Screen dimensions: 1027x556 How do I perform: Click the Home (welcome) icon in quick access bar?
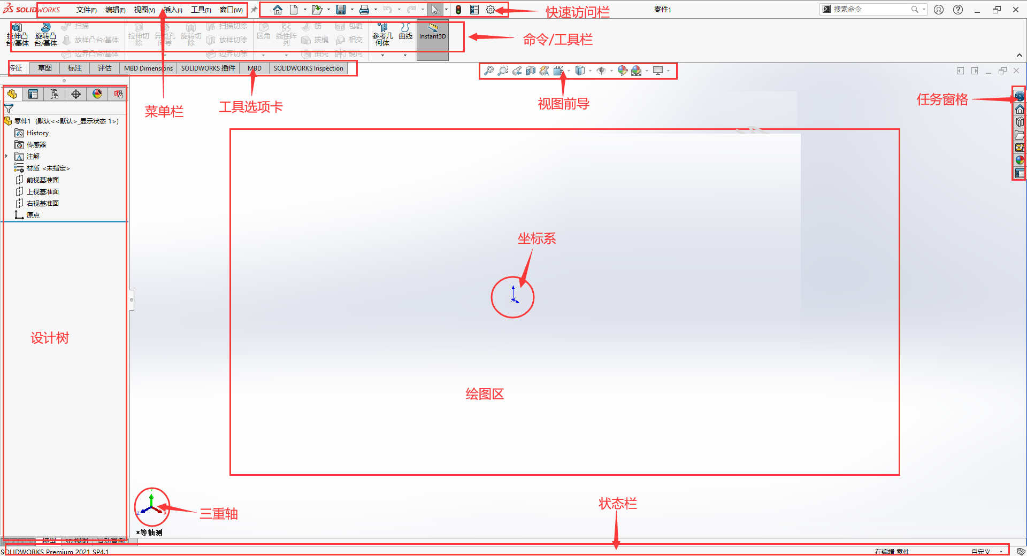coord(277,10)
